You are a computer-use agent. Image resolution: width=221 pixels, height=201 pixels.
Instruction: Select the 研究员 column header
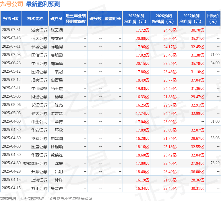(x=56, y=19)
